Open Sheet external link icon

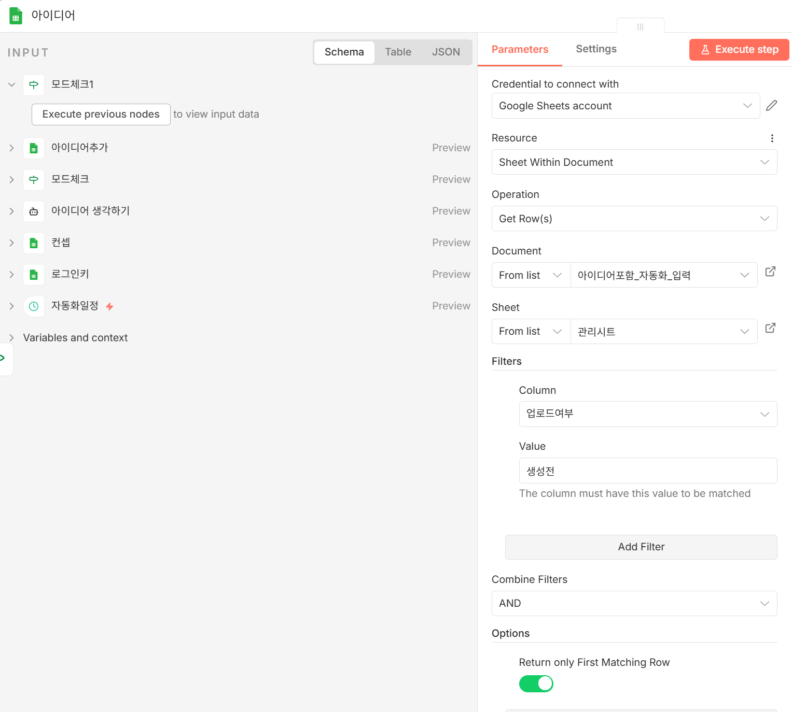770,328
